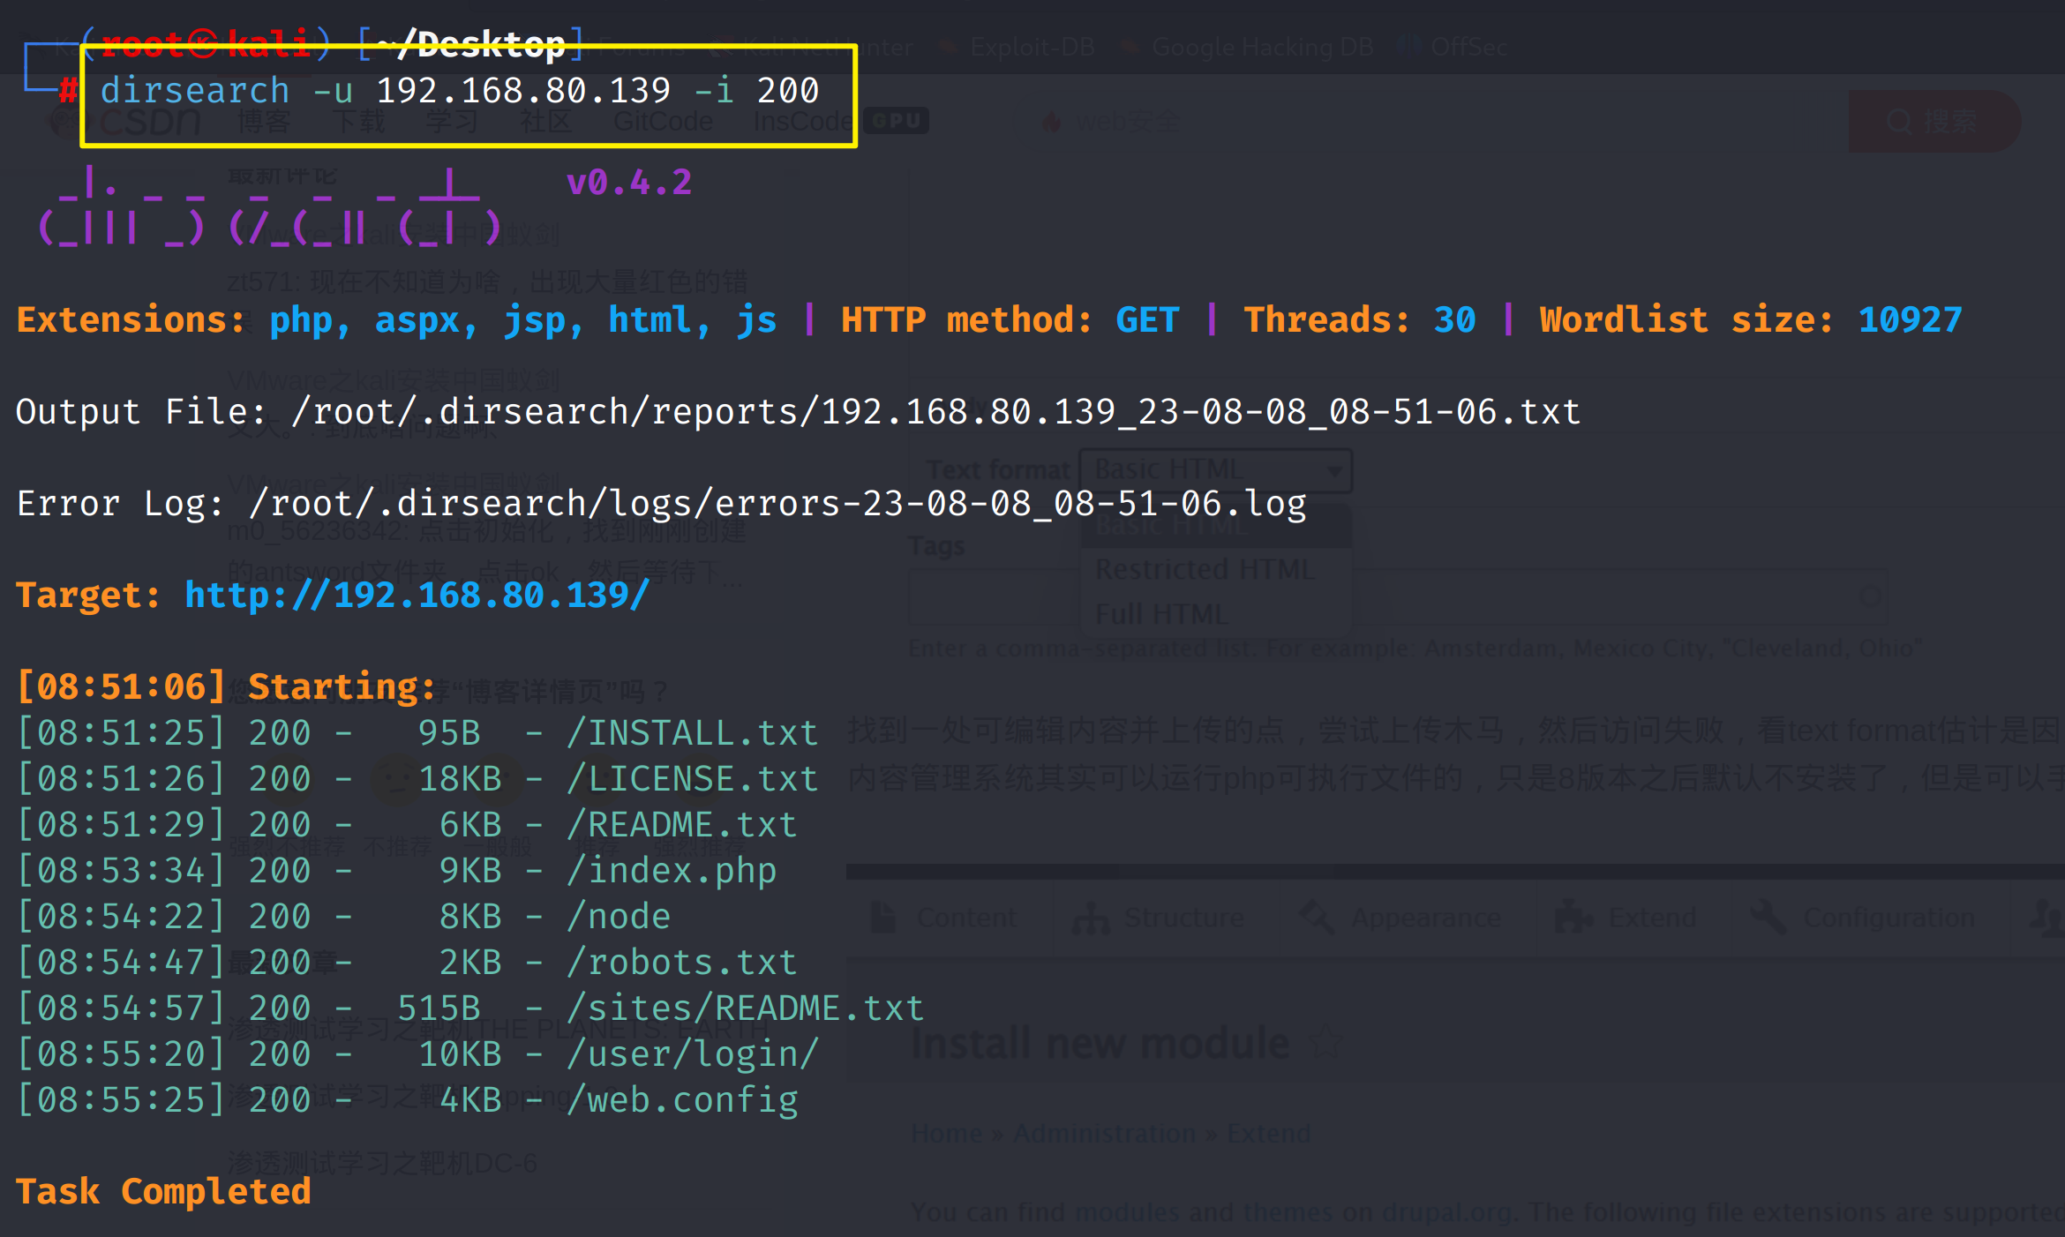Open Content tab in Drupal toolbar
Image resolution: width=2065 pixels, height=1237 pixels.
pos(945,918)
